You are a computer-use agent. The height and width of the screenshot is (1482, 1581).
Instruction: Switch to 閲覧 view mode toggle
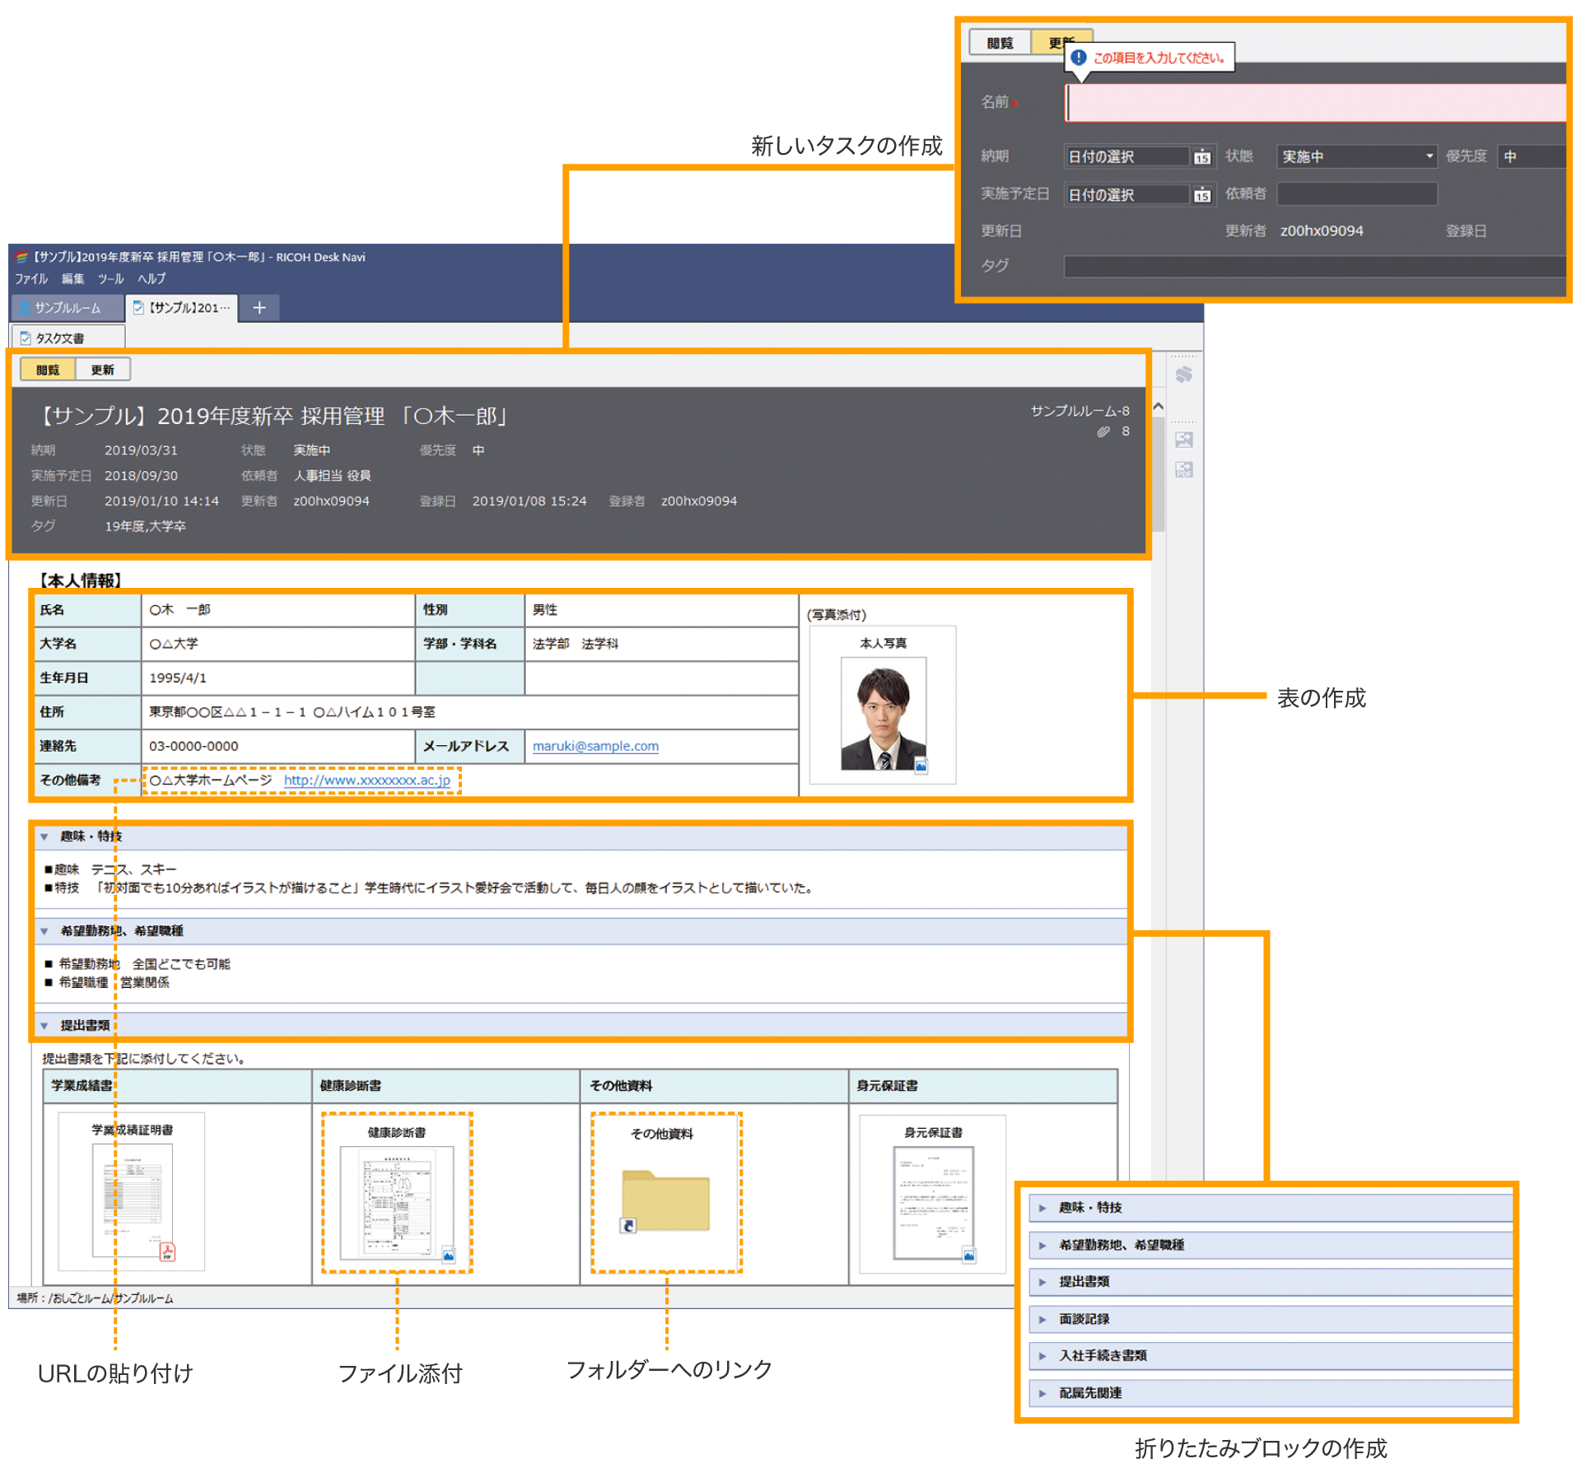click(48, 370)
